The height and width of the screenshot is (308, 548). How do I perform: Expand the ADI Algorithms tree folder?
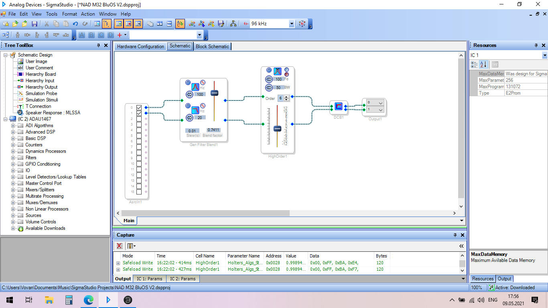tap(13, 126)
